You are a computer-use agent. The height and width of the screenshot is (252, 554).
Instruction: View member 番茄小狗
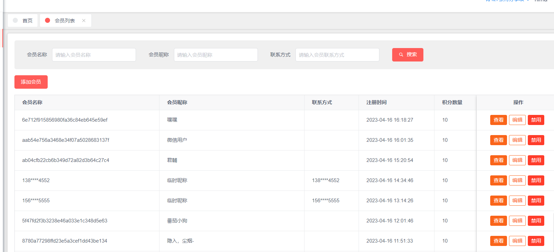(499, 221)
